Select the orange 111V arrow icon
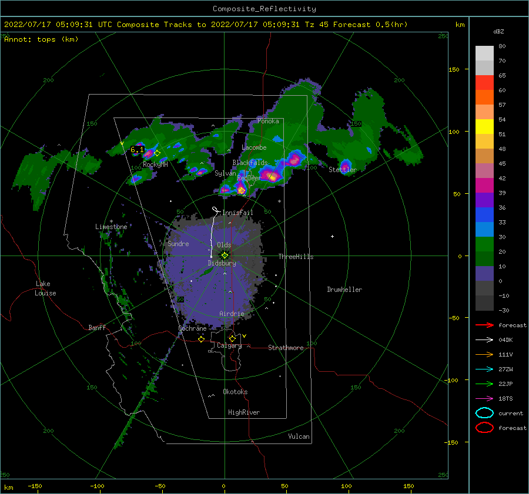 pyautogui.click(x=484, y=354)
